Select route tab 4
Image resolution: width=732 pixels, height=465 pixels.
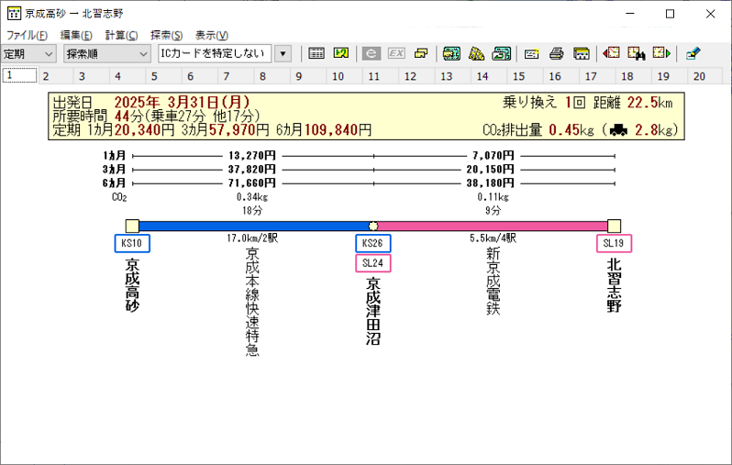pyautogui.click(x=128, y=76)
